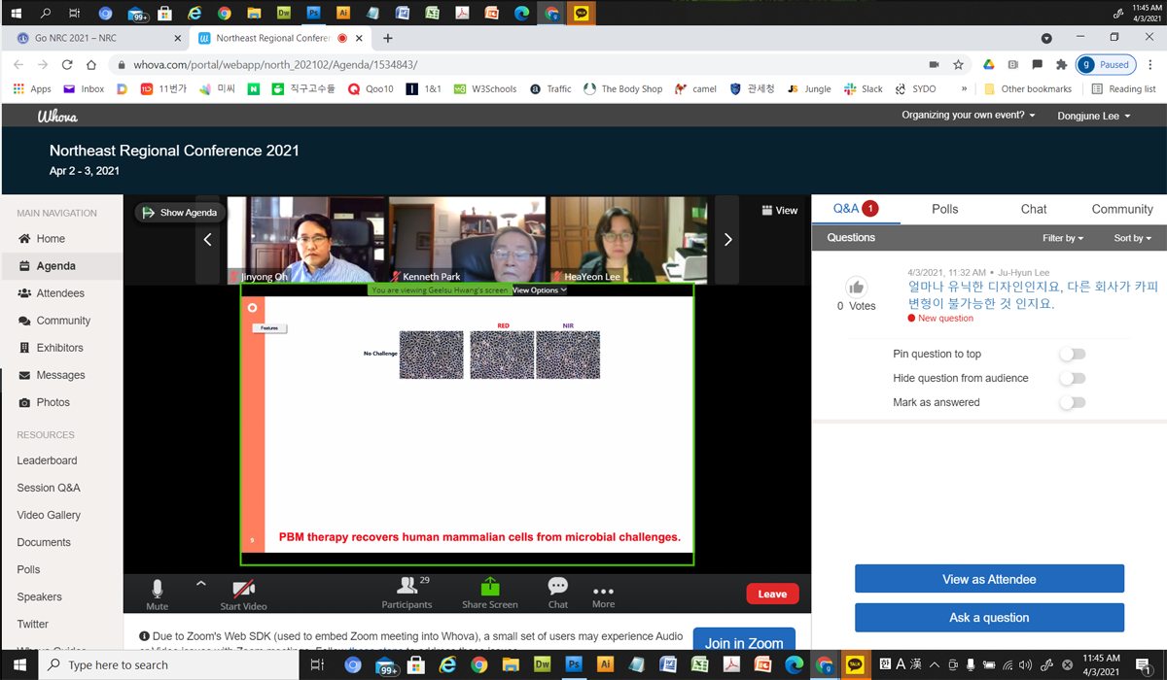Start video with the camera icon

(x=243, y=594)
